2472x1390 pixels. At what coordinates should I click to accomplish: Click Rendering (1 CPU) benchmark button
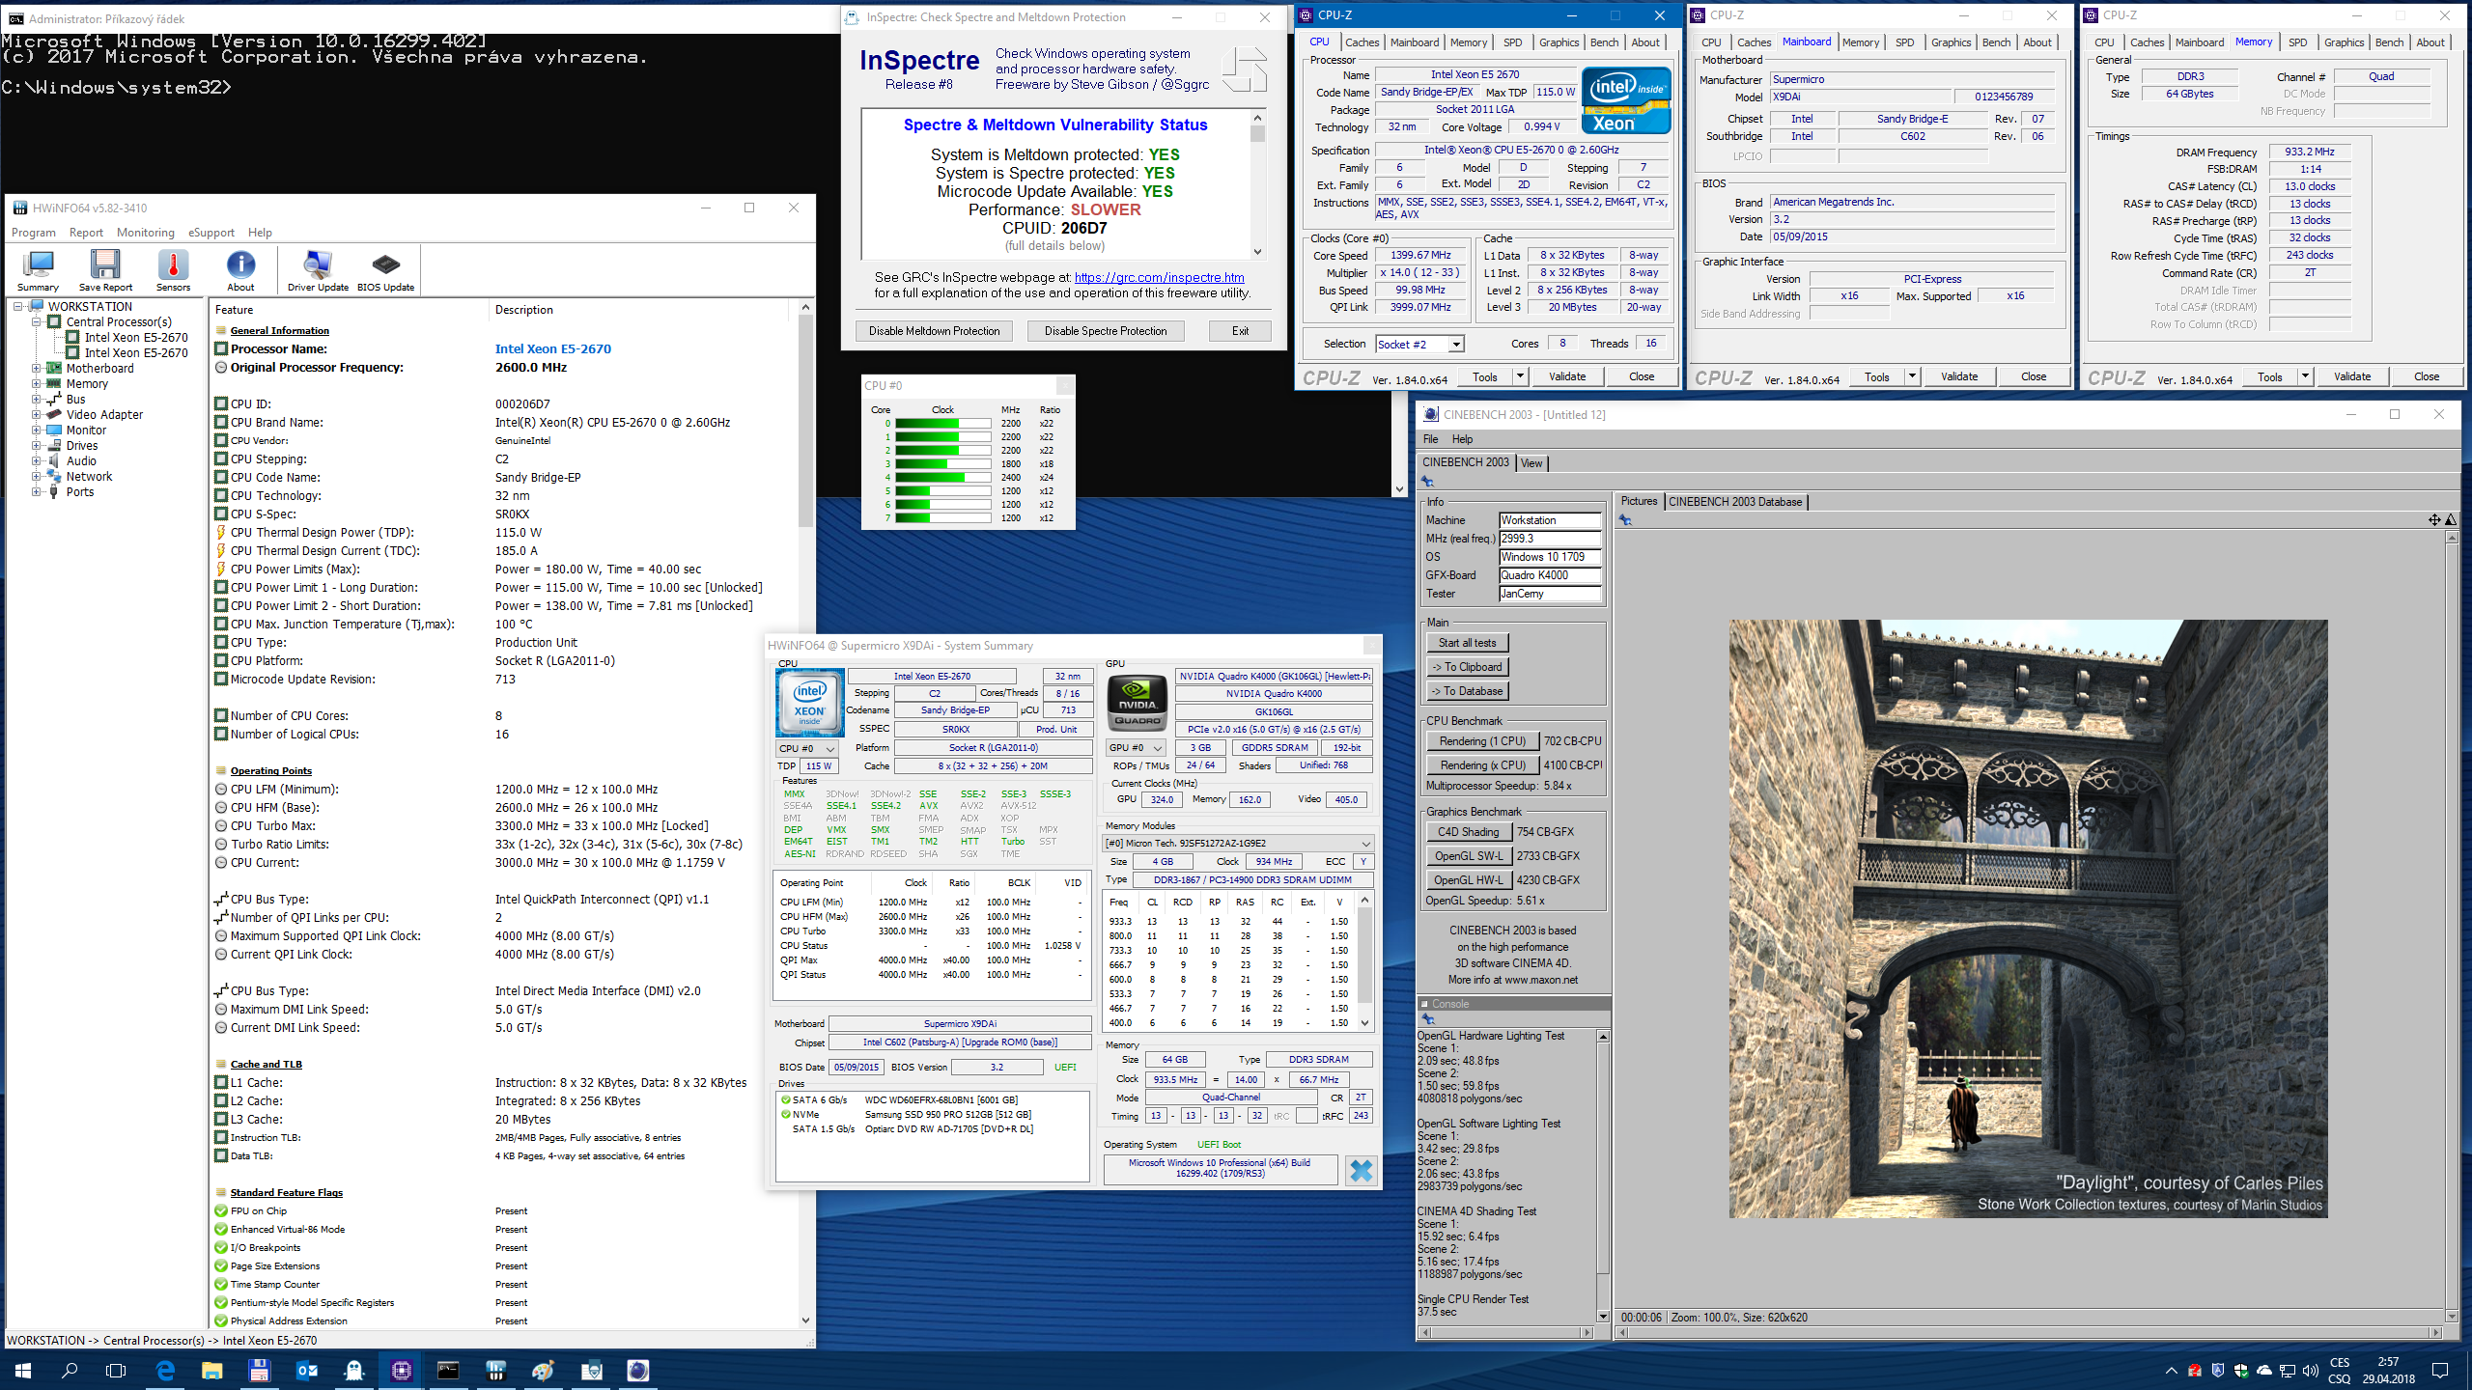pyautogui.click(x=1482, y=741)
